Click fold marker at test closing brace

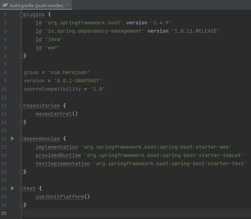(x=21, y=205)
